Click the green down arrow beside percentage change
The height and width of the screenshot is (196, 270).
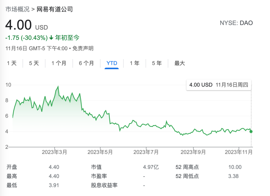click(51, 38)
